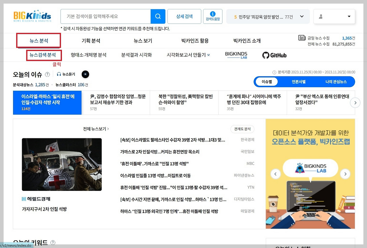
Task: Open the 가까스로 2차 인질석방 article
Action: [x=160, y=152]
